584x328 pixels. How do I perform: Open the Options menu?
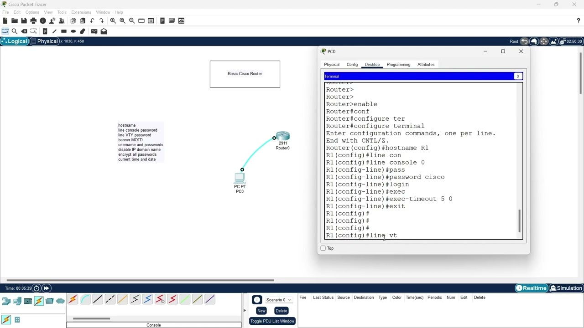[32, 12]
